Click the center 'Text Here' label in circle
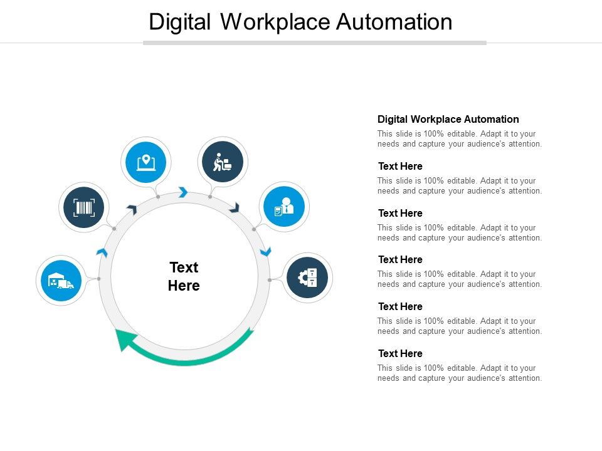This screenshot has height=451, width=602. point(184,276)
